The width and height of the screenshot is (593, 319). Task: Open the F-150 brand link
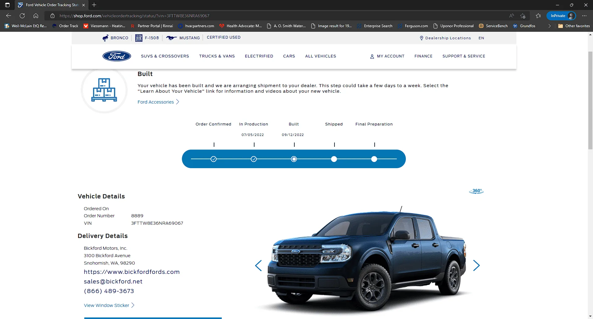click(x=147, y=38)
